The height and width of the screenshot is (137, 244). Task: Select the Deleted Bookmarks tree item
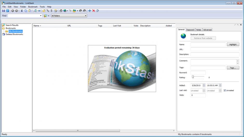point(14,34)
